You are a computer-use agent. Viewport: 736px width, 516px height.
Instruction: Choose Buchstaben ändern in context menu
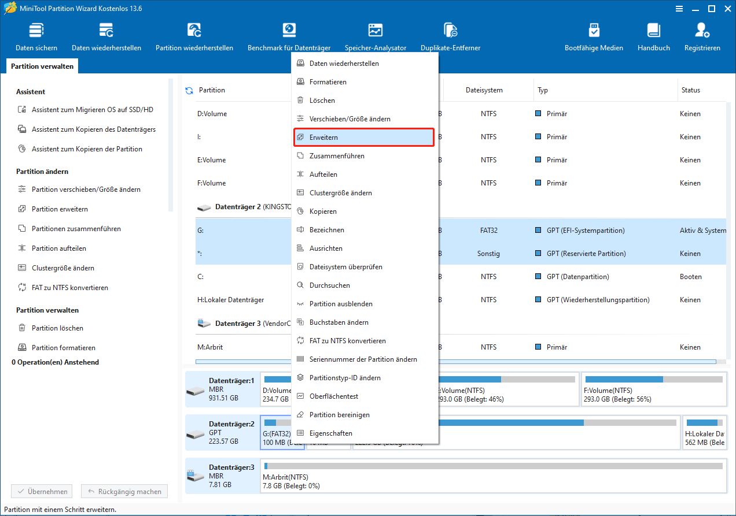(x=365, y=322)
